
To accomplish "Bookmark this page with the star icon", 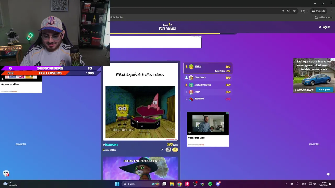I will tap(294, 11).
